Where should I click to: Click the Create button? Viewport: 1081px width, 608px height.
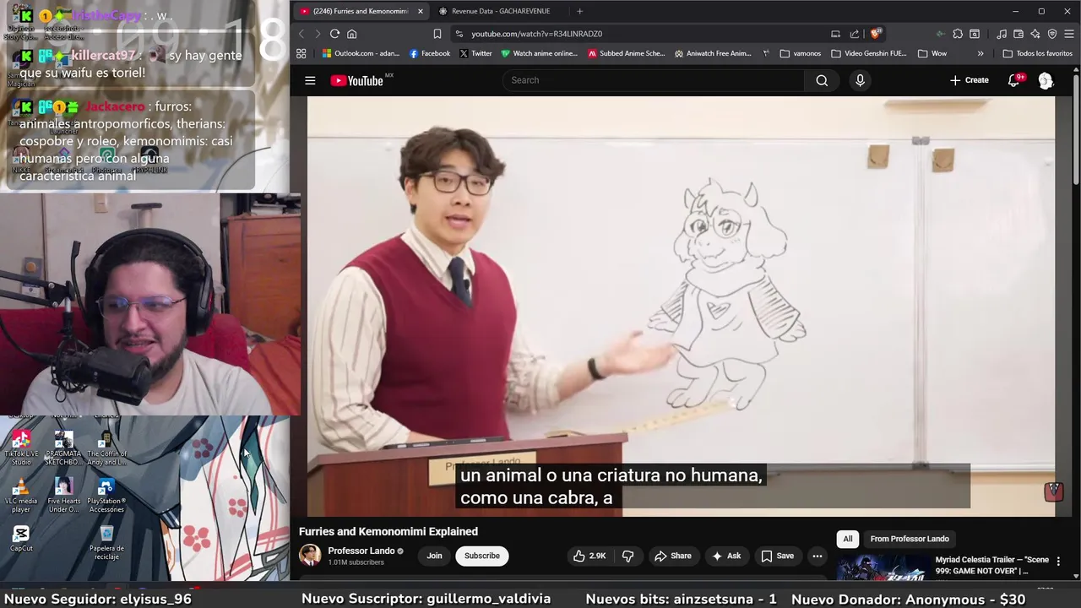coord(970,80)
